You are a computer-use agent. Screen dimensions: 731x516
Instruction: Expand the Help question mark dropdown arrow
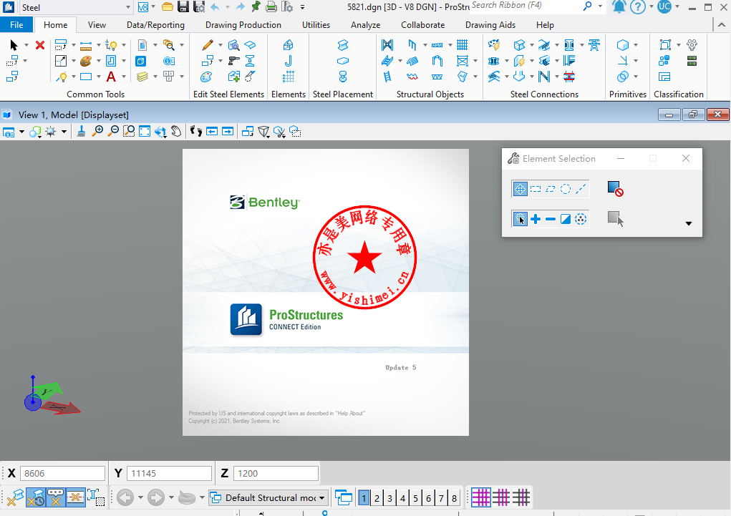[x=652, y=6]
